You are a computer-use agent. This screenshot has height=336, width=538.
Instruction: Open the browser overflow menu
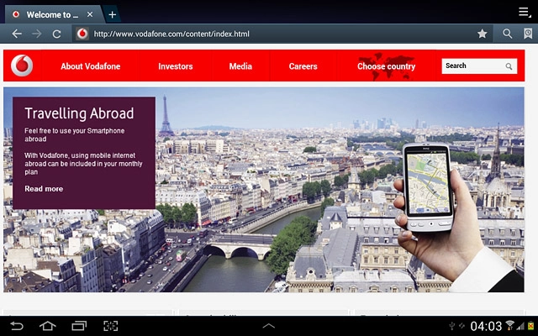(x=525, y=13)
